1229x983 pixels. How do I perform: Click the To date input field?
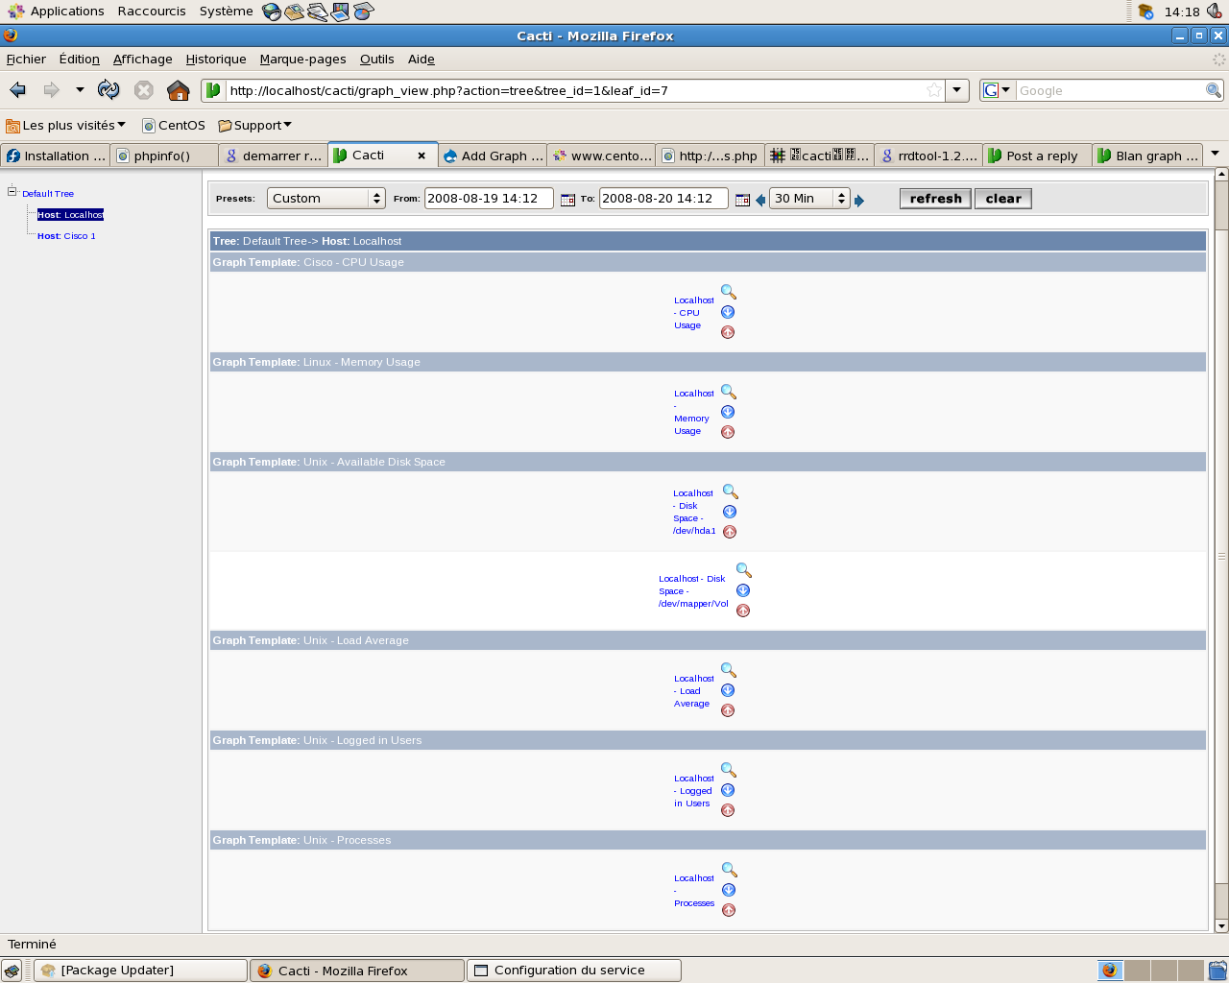663,199
